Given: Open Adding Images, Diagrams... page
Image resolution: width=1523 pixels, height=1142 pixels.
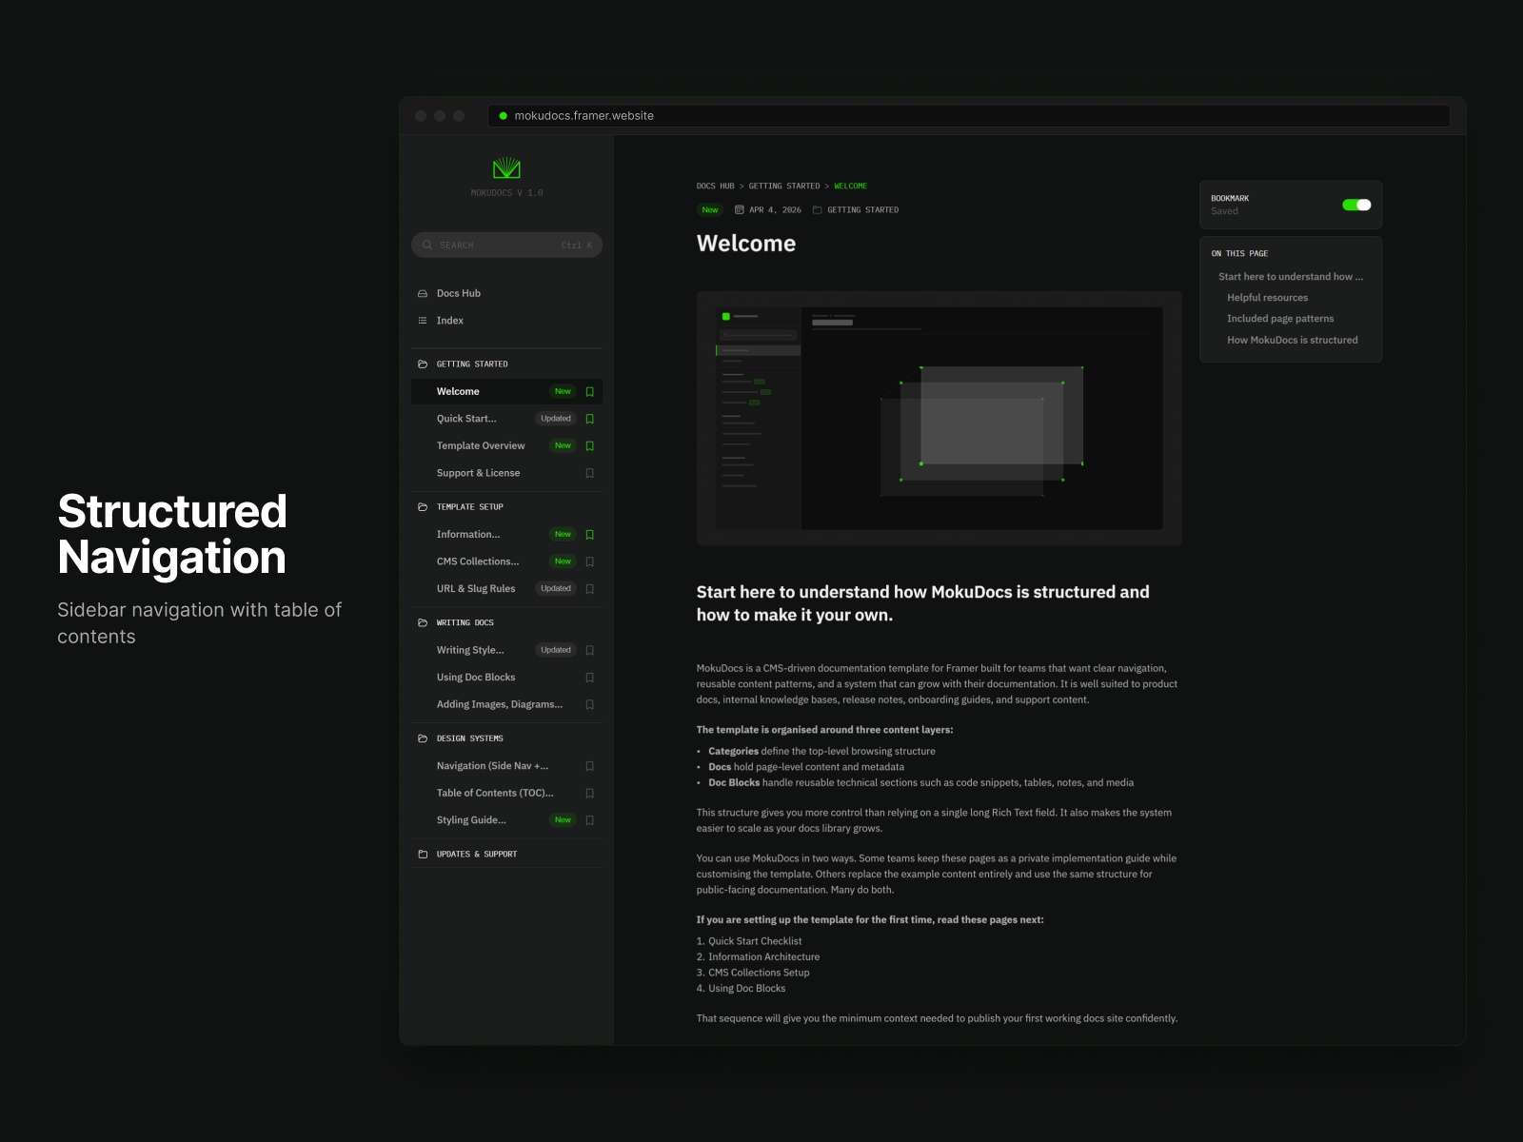Looking at the screenshot, I should (x=506, y=704).
